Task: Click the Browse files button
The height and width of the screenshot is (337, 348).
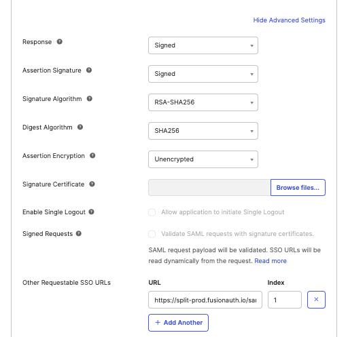Action: 298,188
